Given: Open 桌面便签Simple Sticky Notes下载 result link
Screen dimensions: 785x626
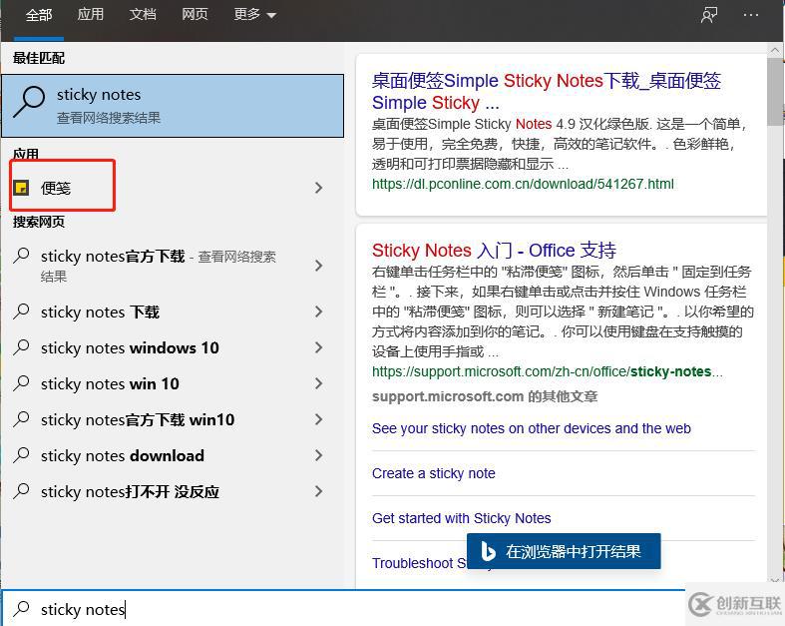Looking at the screenshot, I should [547, 91].
